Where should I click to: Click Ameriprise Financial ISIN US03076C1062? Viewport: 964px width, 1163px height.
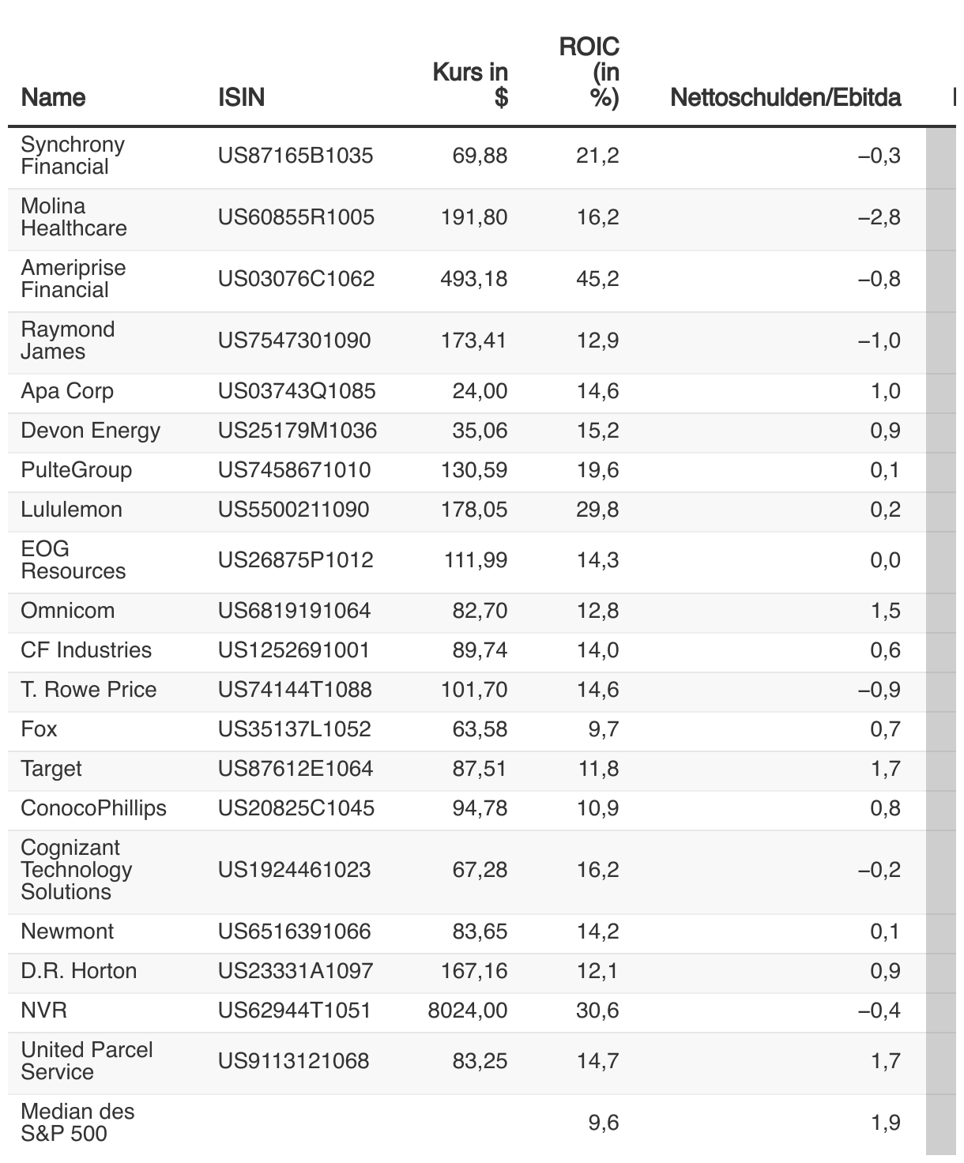(x=296, y=279)
